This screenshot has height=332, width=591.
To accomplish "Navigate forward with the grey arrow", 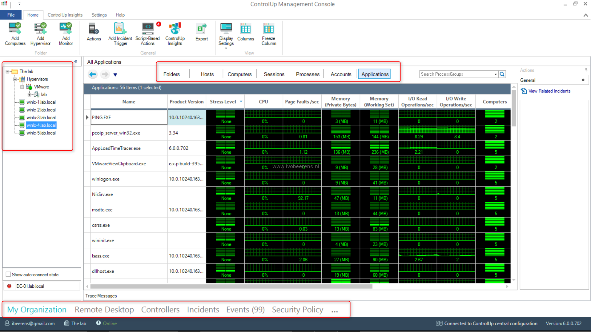I will tap(105, 74).
